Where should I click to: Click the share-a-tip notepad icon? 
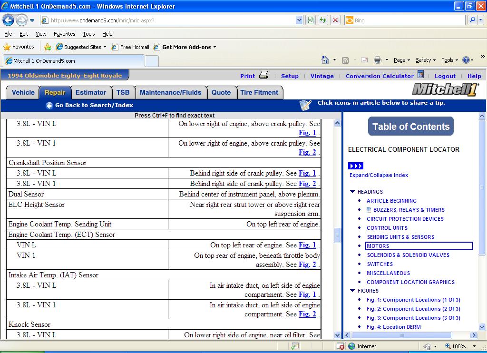pyautogui.click(x=305, y=105)
